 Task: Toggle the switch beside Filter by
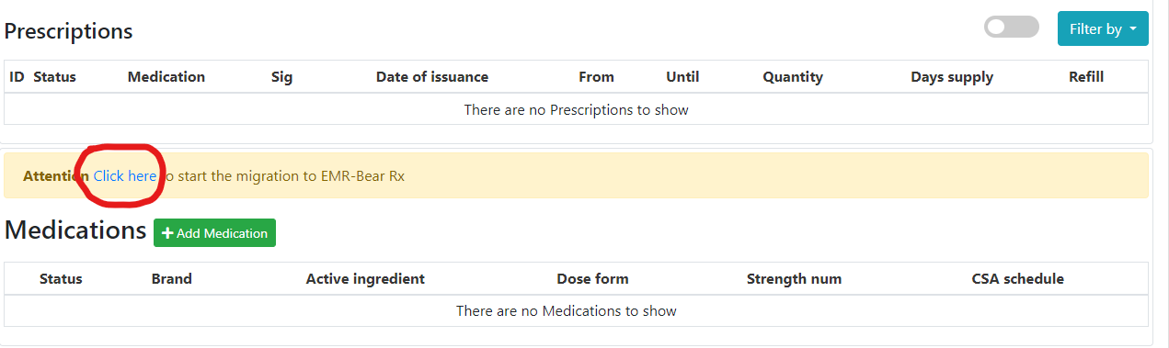coord(1011,28)
